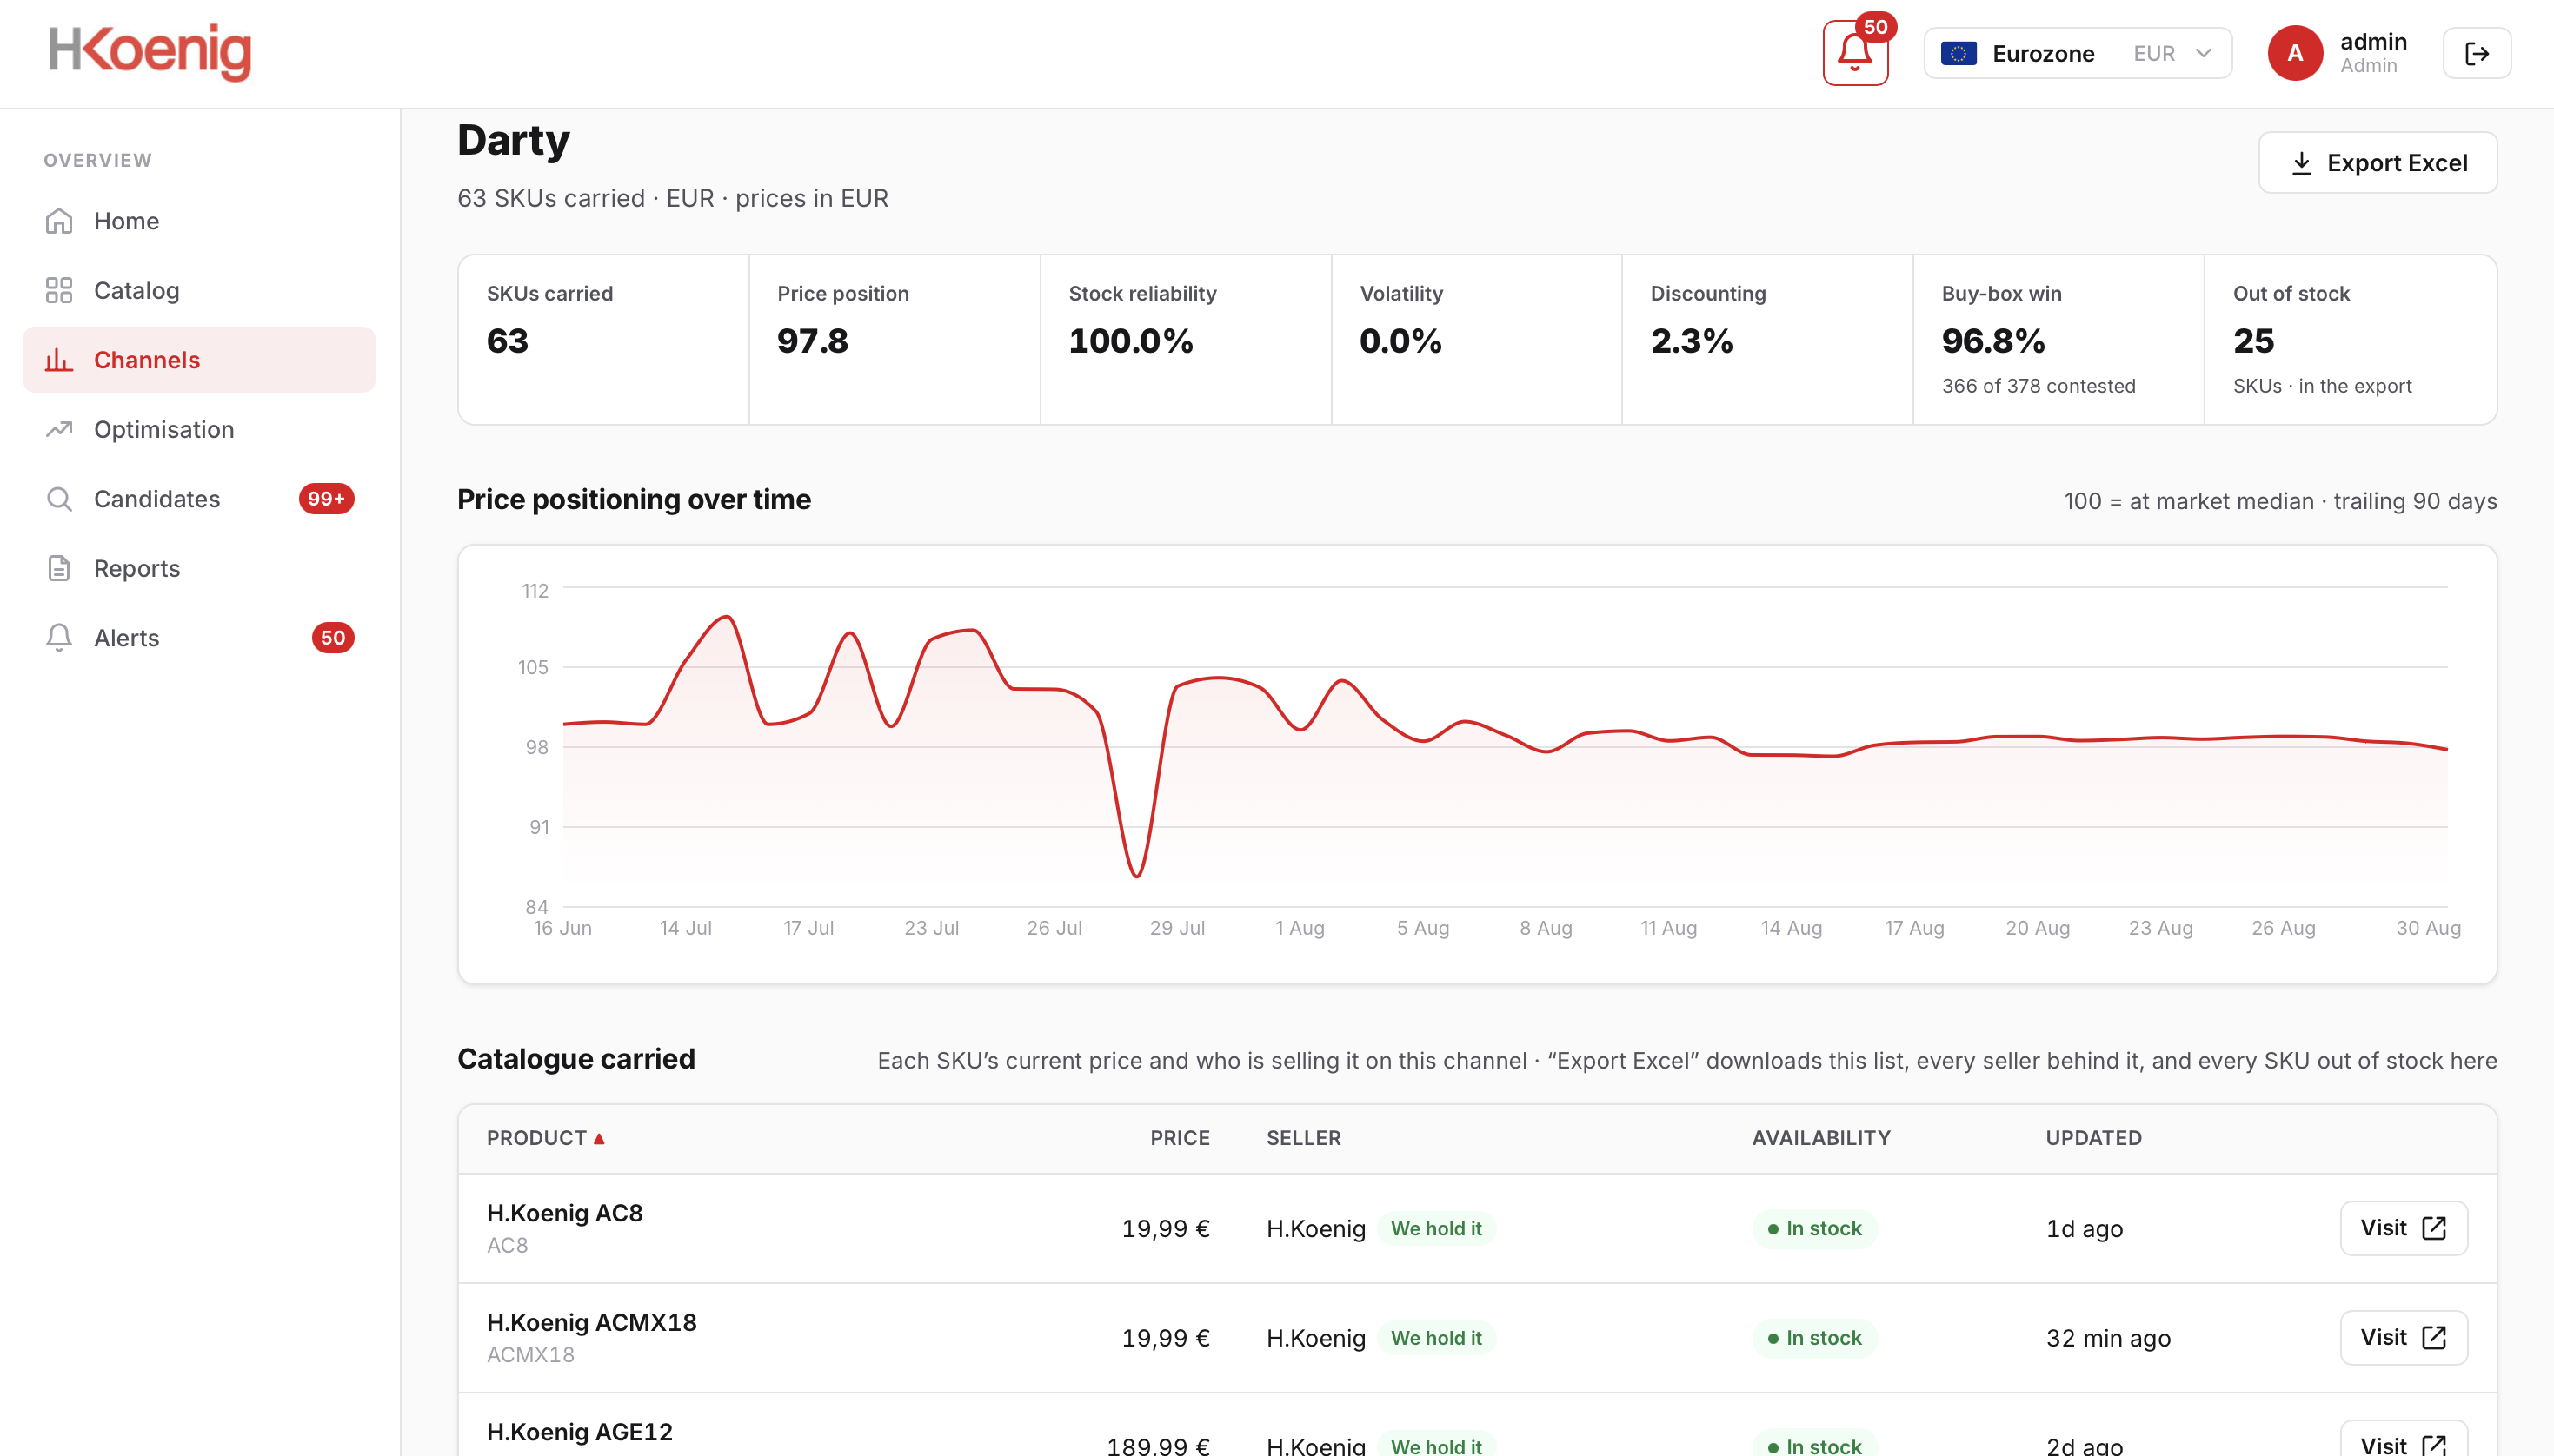Viewport: 2554px width, 1456px height.
Task: Sort table by the UPDATED column header
Action: 2092,1138
